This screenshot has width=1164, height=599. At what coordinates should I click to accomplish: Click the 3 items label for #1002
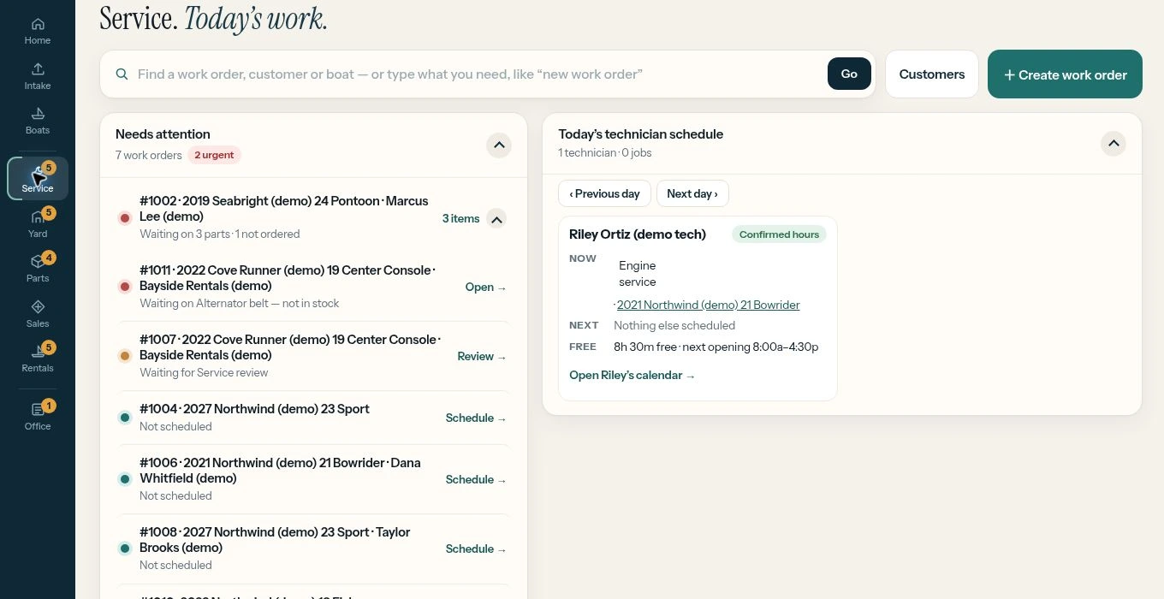point(460,219)
